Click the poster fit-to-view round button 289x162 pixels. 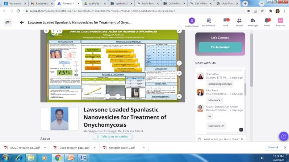179,63
